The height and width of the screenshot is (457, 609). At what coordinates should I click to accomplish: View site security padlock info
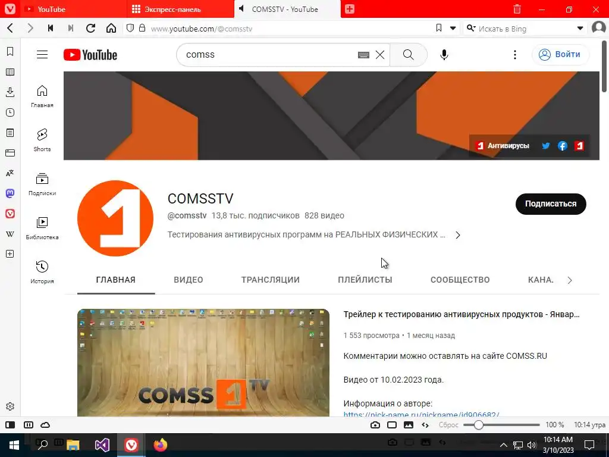[142, 28]
